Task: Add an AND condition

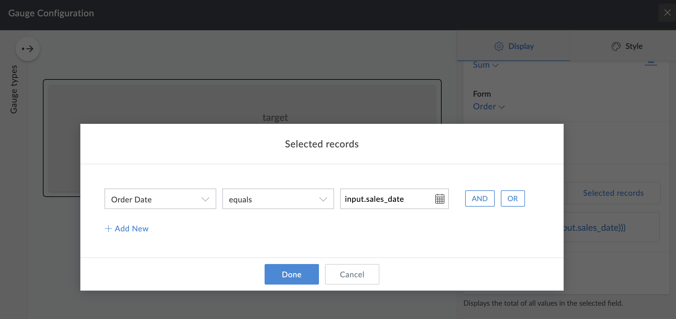Action: click(x=480, y=198)
